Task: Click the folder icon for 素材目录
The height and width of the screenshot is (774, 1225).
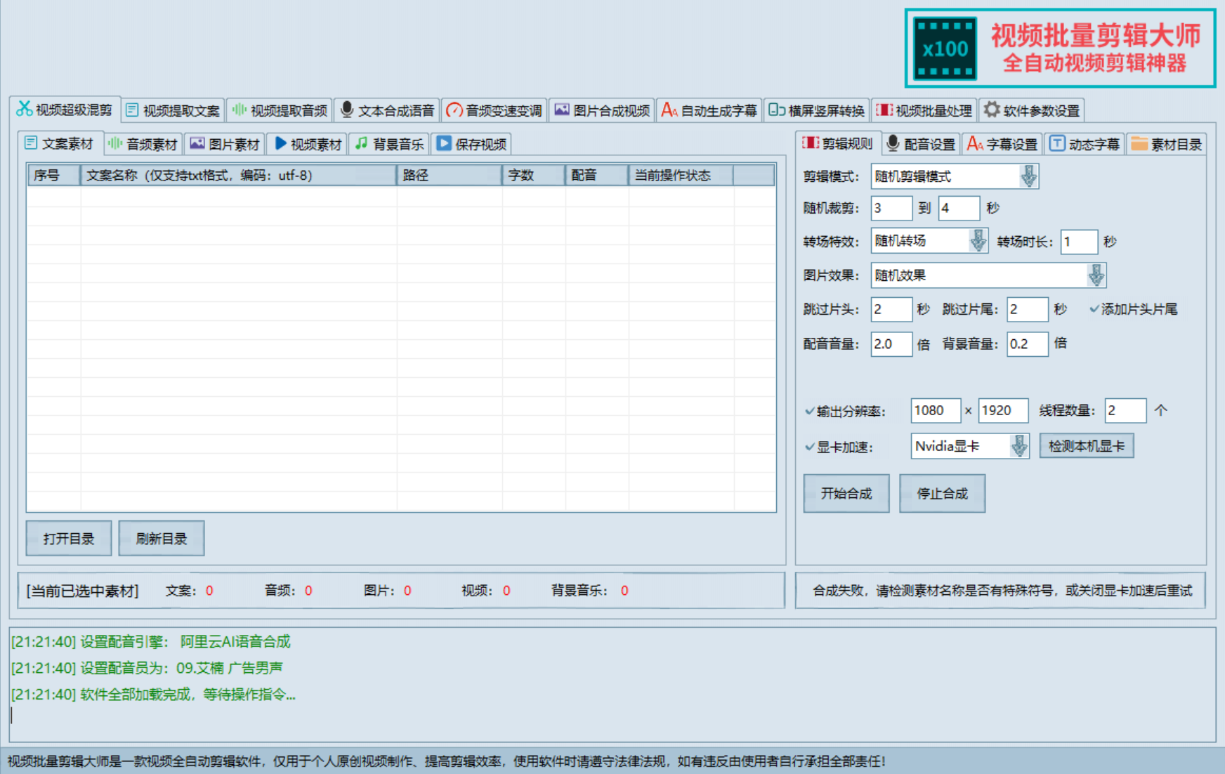Action: click(1139, 144)
